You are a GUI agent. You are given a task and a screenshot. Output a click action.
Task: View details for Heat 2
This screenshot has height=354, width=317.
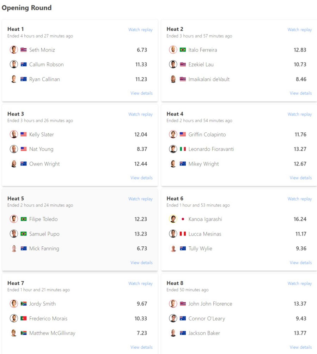click(300, 93)
